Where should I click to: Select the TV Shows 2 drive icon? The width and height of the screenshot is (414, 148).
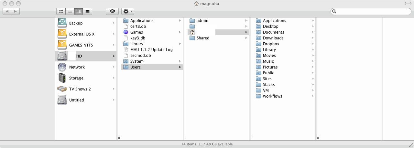[62, 89]
